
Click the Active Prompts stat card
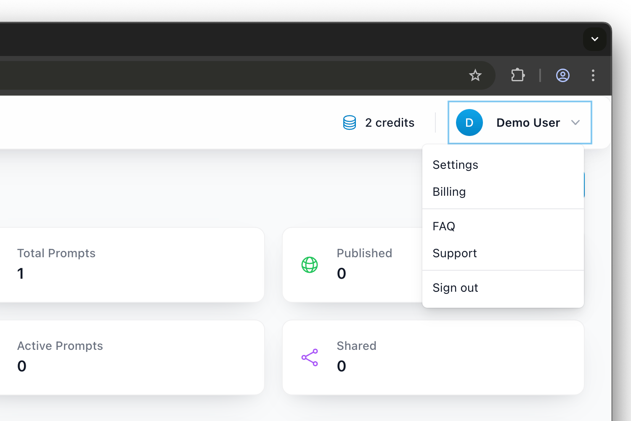tap(126, 357)
